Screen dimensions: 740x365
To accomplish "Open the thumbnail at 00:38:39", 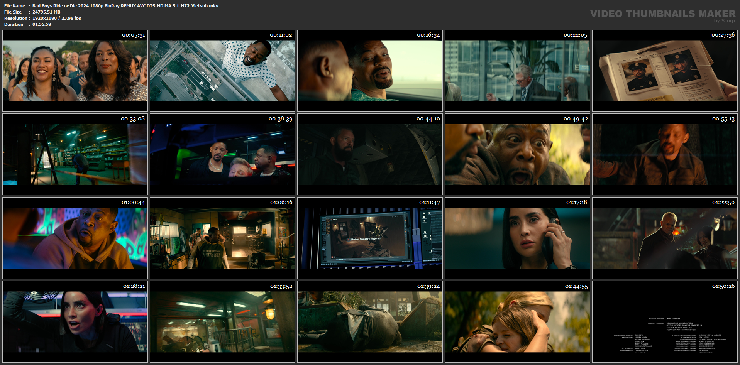I will (x=222, y=154).
